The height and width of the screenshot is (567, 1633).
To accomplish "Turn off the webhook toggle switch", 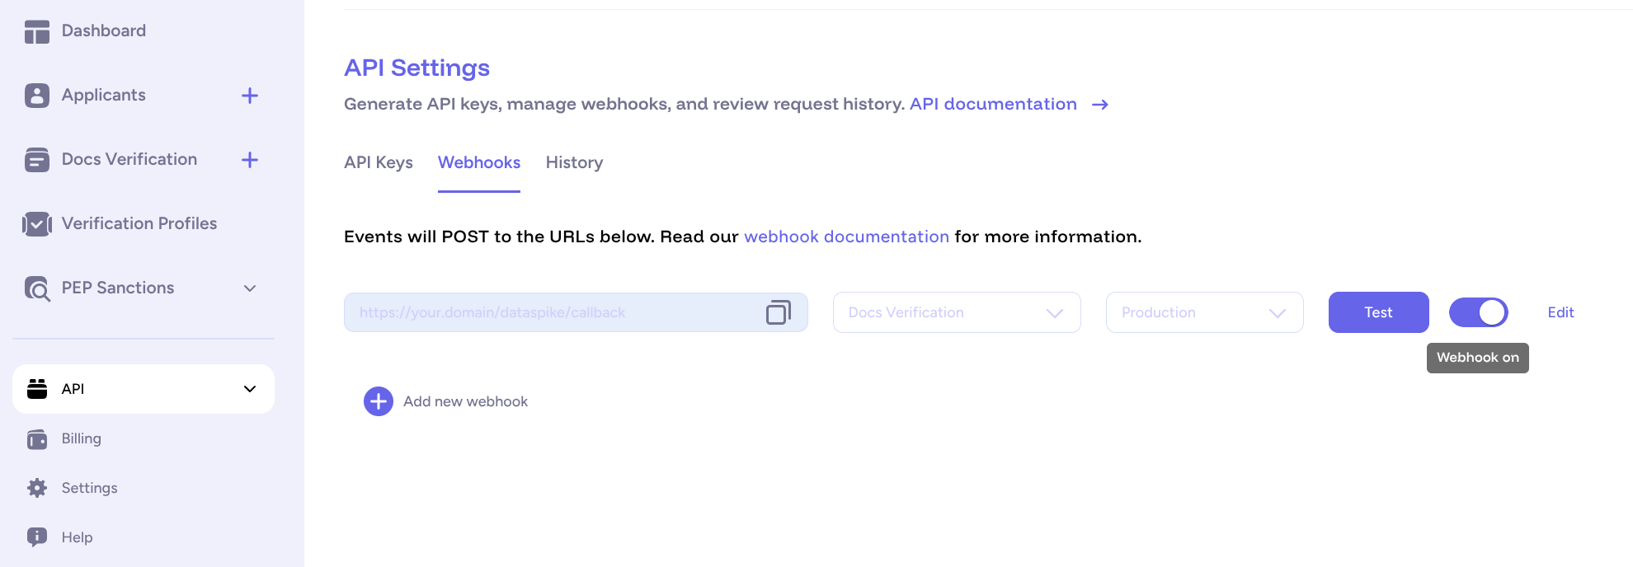I will pos(1479,312).
